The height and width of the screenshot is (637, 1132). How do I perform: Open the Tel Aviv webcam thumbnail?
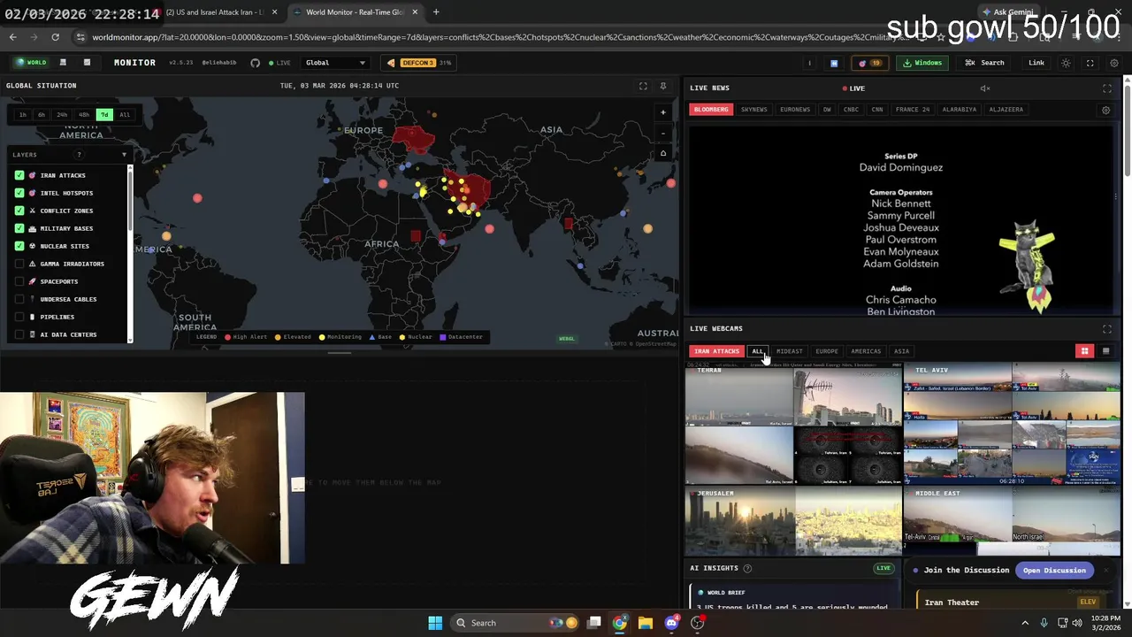(x=1012, y=425)
